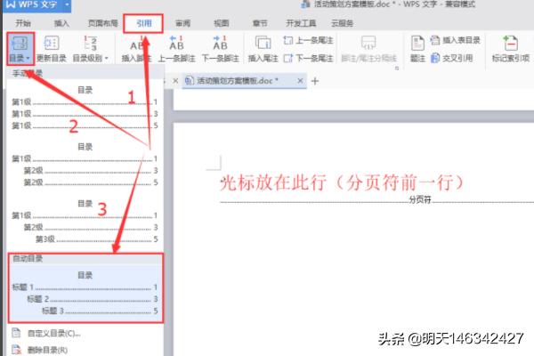
Task: Switch to the 引用 ribbon tab
Action: pos(143,22)
